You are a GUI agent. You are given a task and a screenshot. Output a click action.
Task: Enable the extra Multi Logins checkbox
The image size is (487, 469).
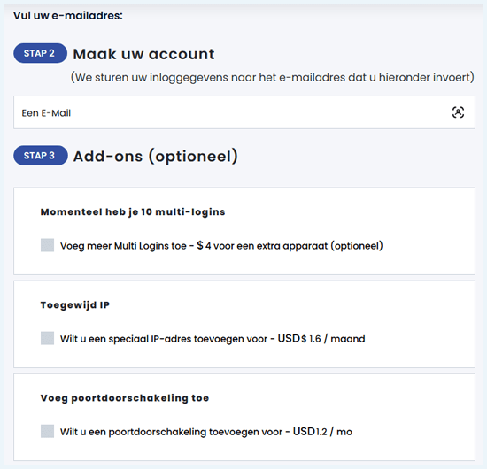(x=47, y=245)
